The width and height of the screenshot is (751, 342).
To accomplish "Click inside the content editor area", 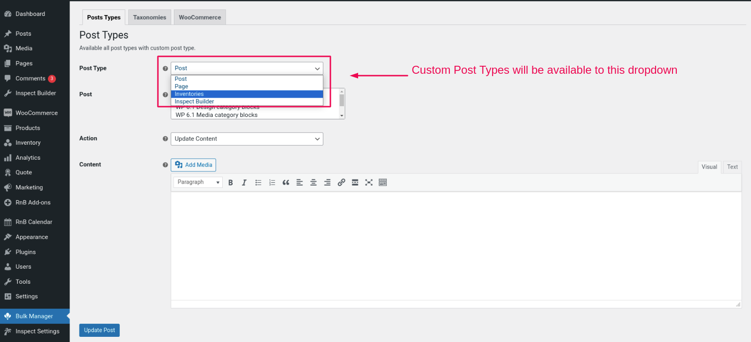I will click(x=456, y=246).
